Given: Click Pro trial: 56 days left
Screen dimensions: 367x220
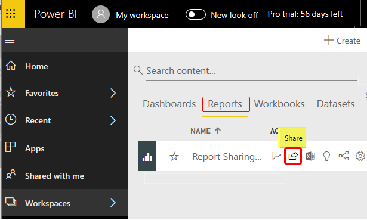Looking at the screenshot, I should pyautogui.click(x=305, y=14).
